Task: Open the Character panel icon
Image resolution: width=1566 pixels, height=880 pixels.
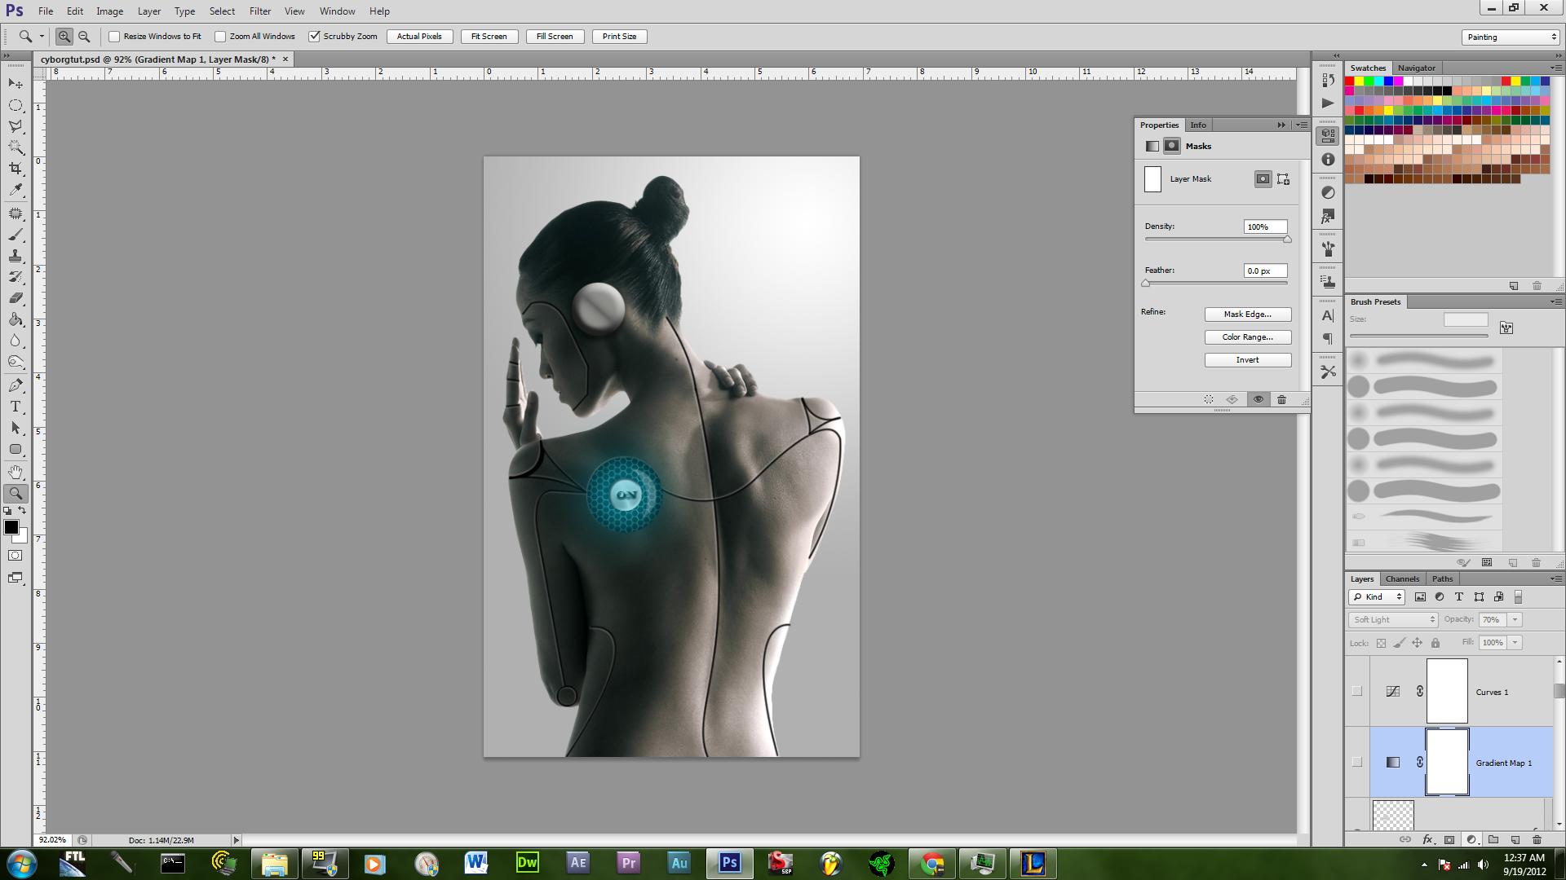Action: tap(1329, 315)
